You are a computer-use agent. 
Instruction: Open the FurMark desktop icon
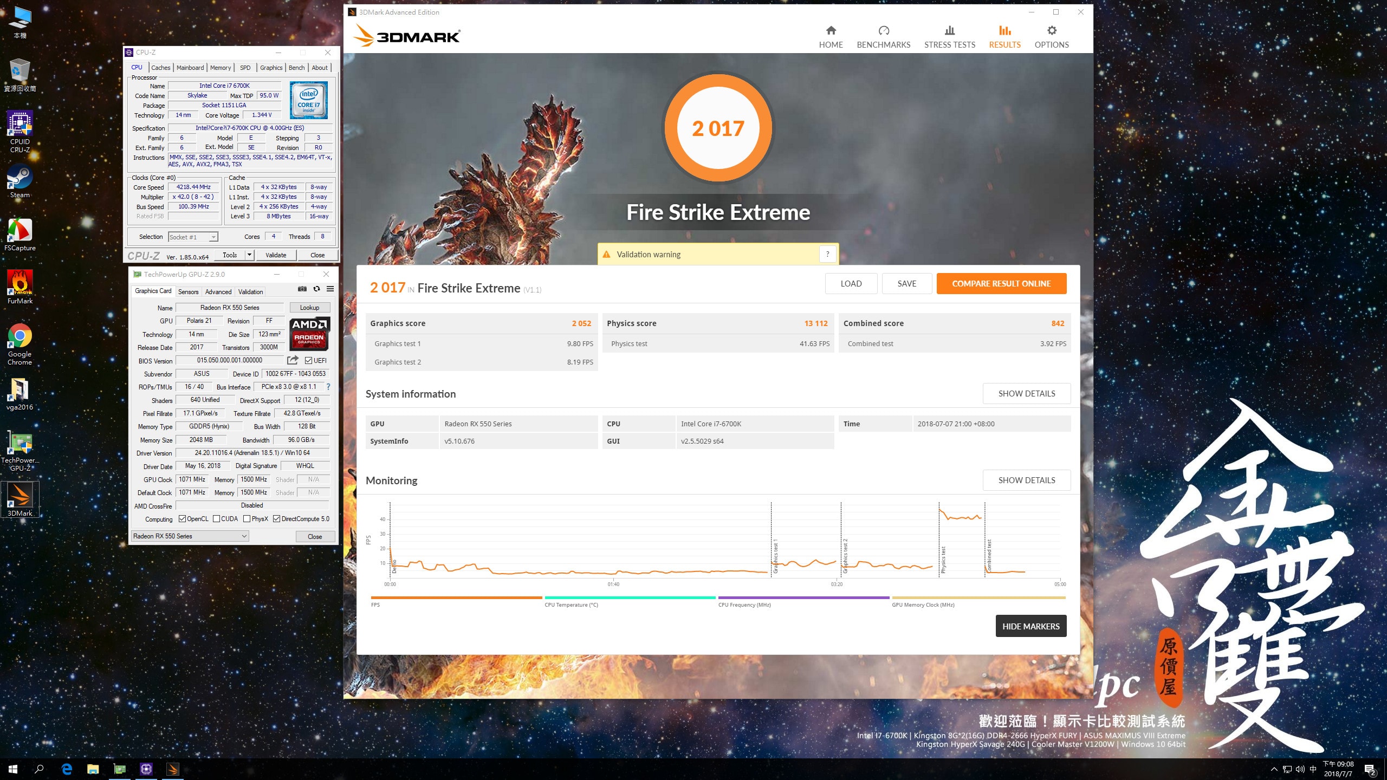pyautogui.click(x=20, y=287)
